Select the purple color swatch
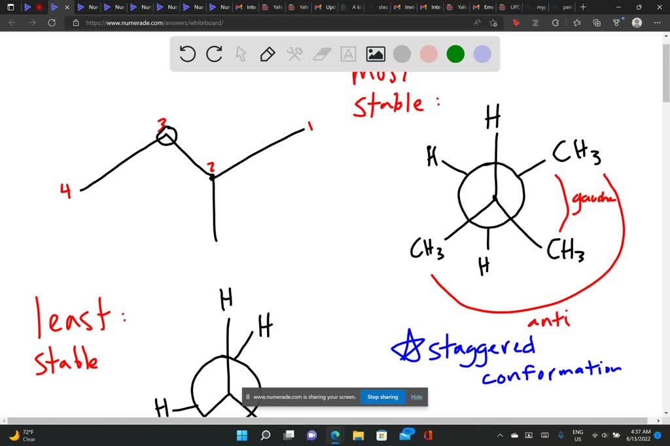Screen dimensions: 670x446 [x=482, y=54]
